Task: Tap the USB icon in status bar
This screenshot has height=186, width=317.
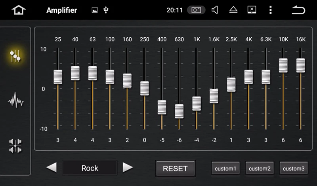Action: click(106, 10)
